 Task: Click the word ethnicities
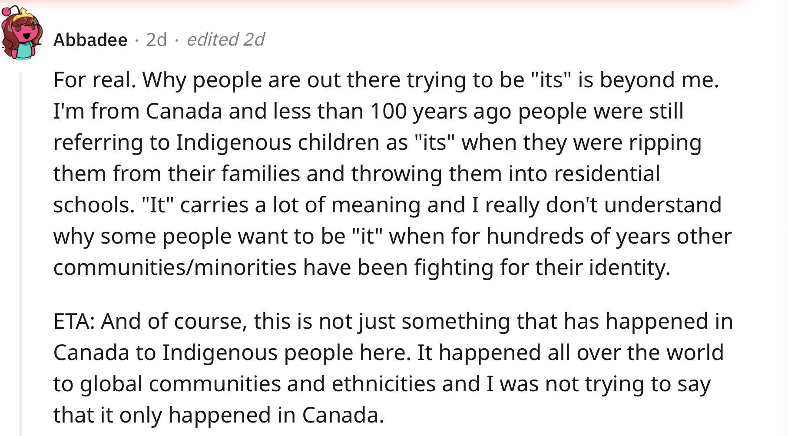[384, 384]
